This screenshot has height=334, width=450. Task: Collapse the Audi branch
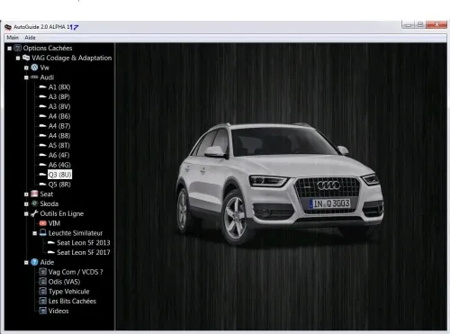tap(26, 77)
